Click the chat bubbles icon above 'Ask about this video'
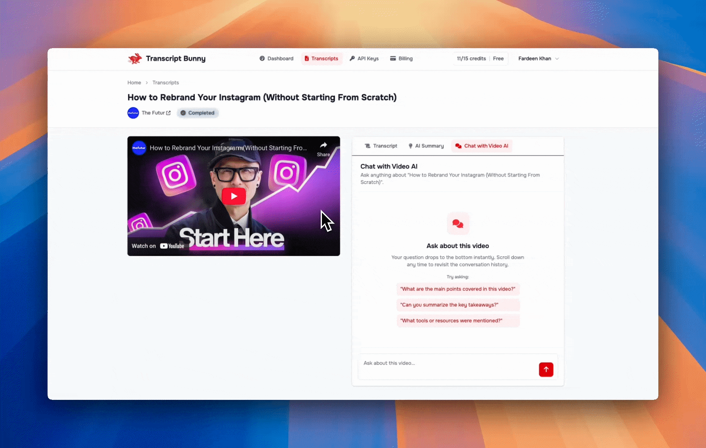Screen dimensions: 706x448 pyautogui.click(x=458, y=223)
